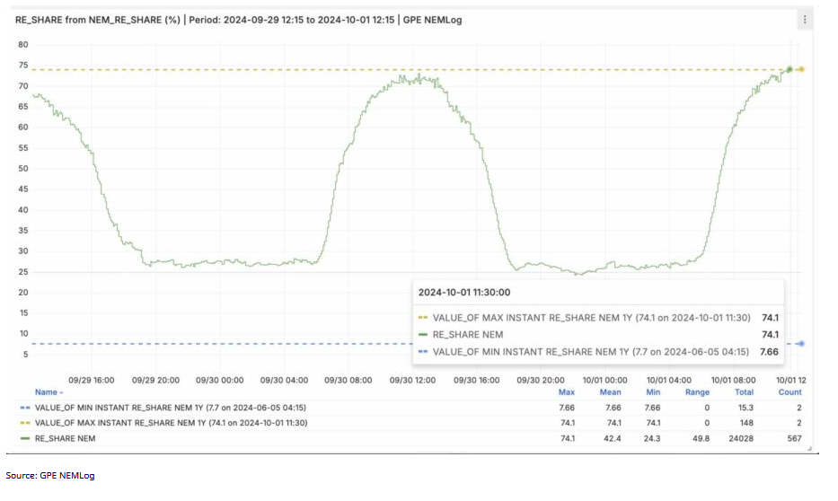Click the green RE_SHARE NEM legend color icon
The width and height of the screenshot is (838, 501).
pos(23,438)
